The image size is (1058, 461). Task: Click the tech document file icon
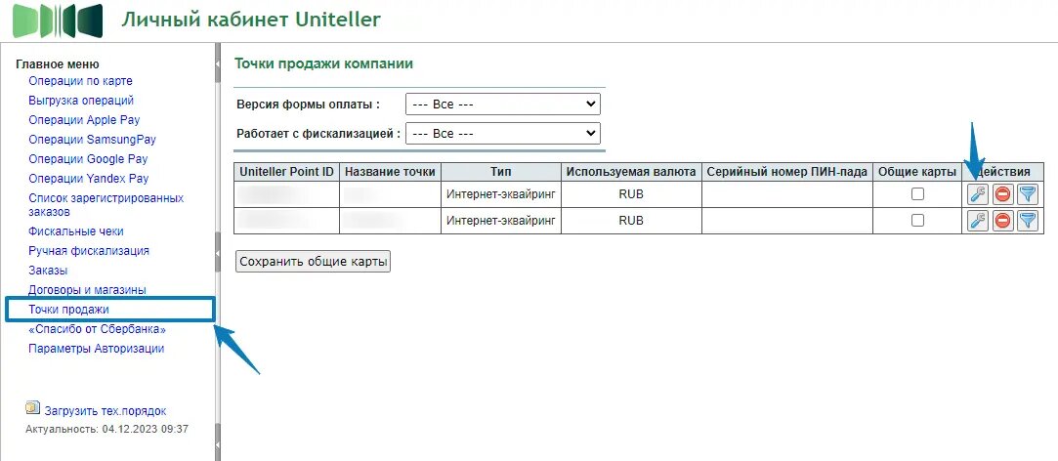coord(32,407)
